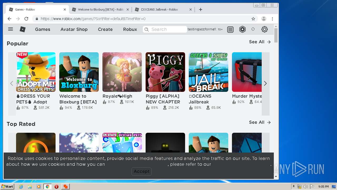The height and width of the screenshot is (190, 337).
Task: Open the notifications feed icon
Action: (230, 29)
